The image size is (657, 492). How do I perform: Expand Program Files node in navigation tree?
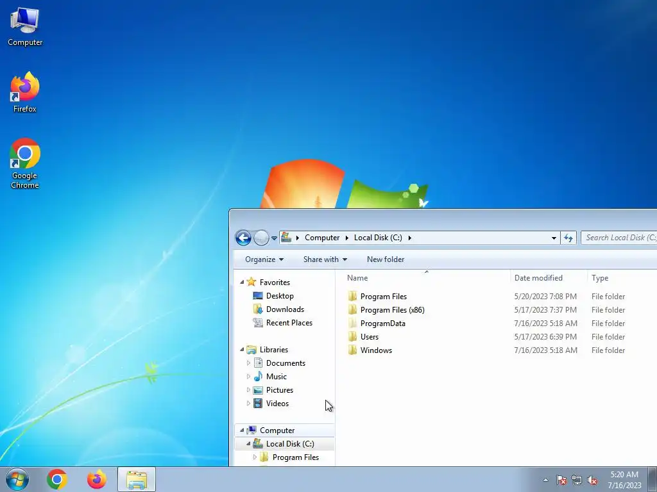tap(255, 457)
